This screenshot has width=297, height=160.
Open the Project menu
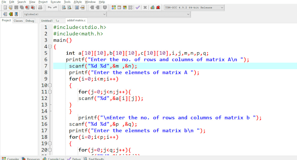(43, 2)
